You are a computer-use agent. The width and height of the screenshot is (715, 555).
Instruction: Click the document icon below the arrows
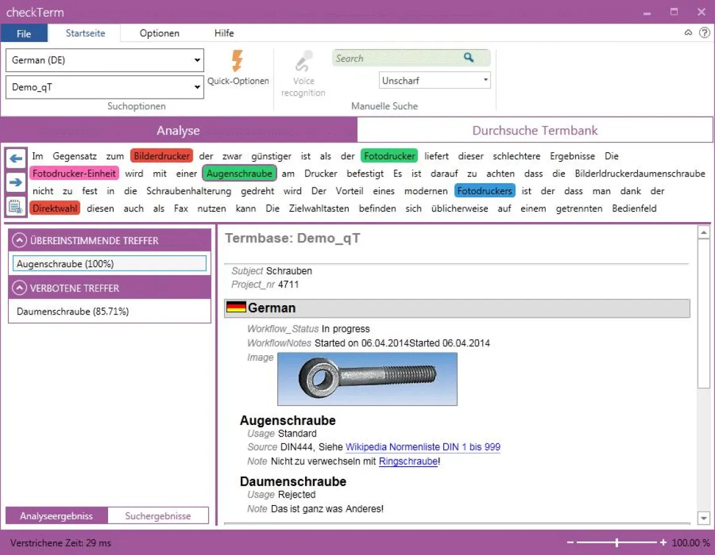point(16,206)
